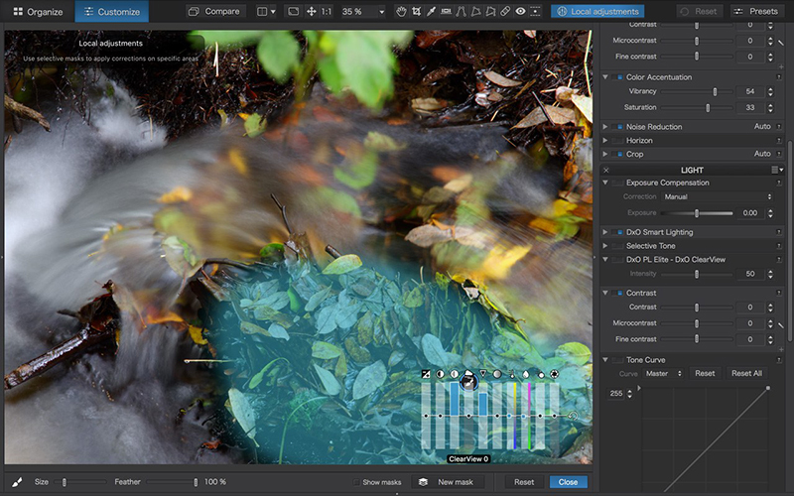This screenshot has height=496, width=794.
Task: Toggle Crop enable switch
Action: pyautogui.click(x=616, y=154)
